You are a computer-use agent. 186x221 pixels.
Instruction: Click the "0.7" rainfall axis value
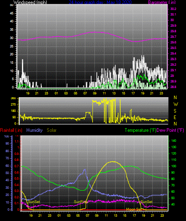tap(17, 166)
